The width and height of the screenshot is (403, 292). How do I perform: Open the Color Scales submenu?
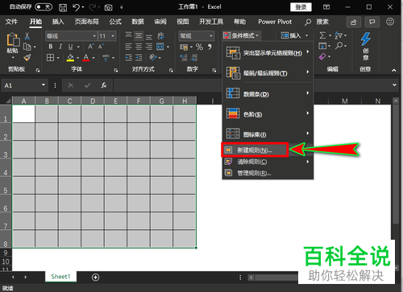pos(268,114)
